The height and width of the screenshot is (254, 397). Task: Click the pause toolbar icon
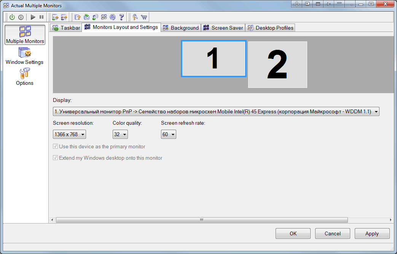(41, 17)
